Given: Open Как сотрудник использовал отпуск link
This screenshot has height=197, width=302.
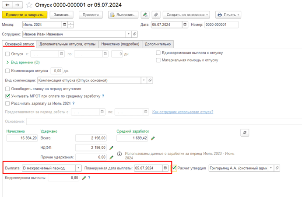Looking at the screenshot, I should [183, 112].
